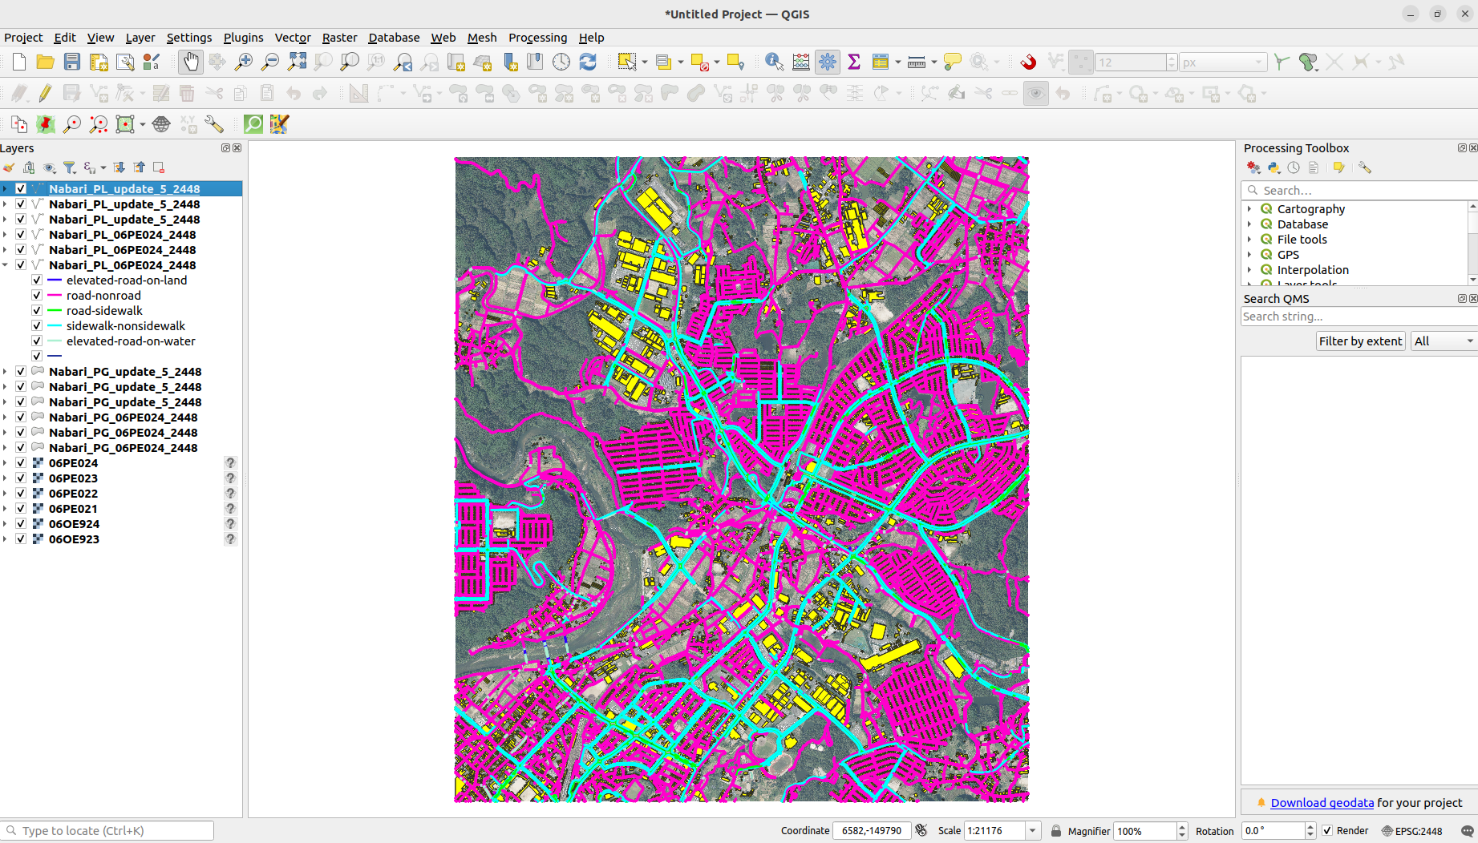Viewport: 1478px width, 843px height.
Task: Open the Plugins menu
Action: point(243,38)
